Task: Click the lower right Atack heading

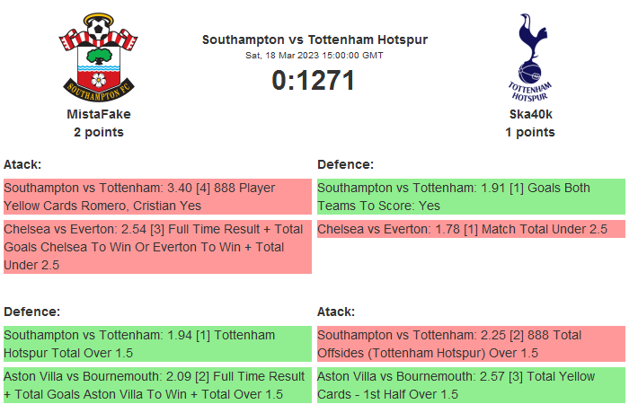Action: 336,312
